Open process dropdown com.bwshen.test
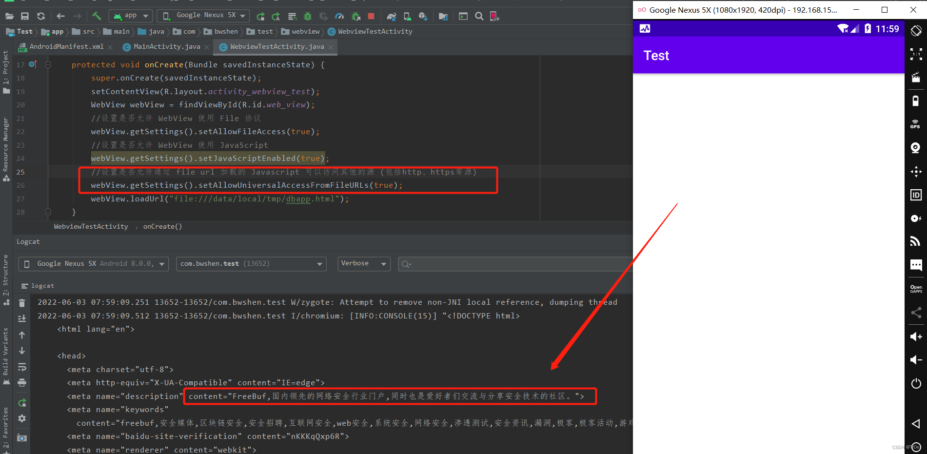 click(251, 264)
